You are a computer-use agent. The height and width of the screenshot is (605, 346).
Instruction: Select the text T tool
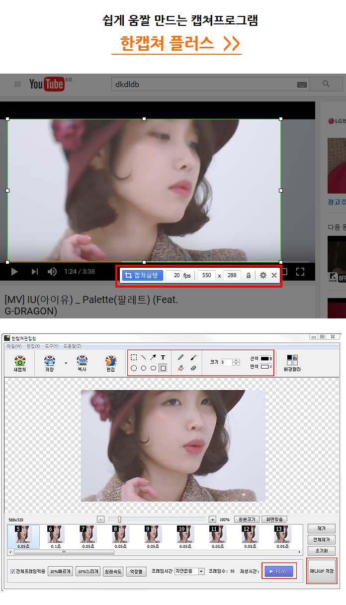163,357
